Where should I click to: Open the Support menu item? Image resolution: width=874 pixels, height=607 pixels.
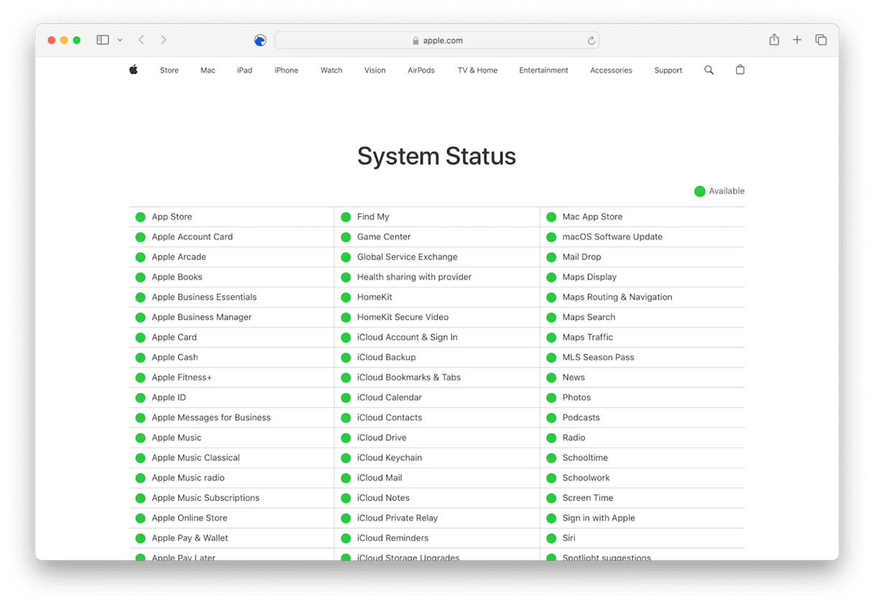pos(668,70)
